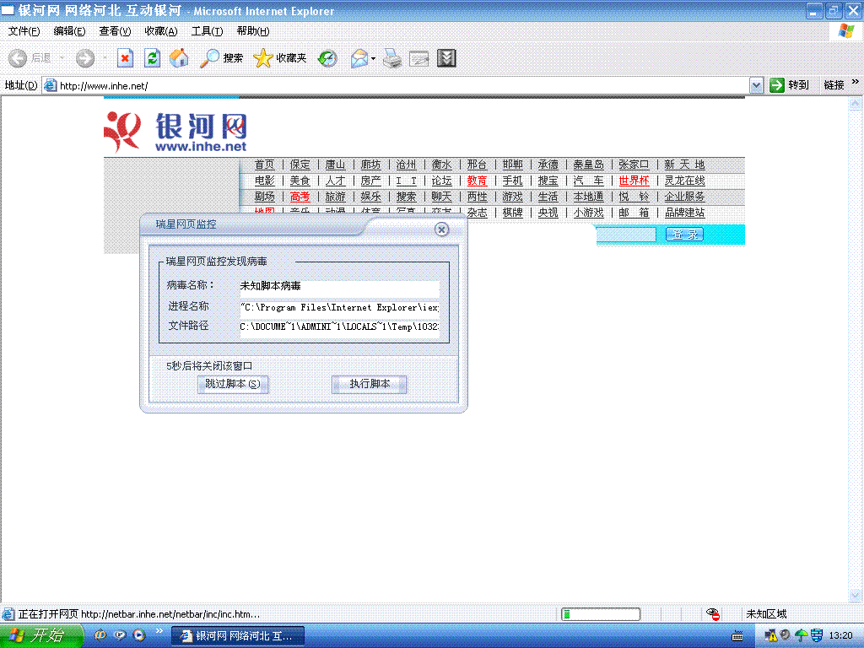Viewport: 864px width, 648px height.
Task: Go to the Home page icon
Action: pos(179,58)
